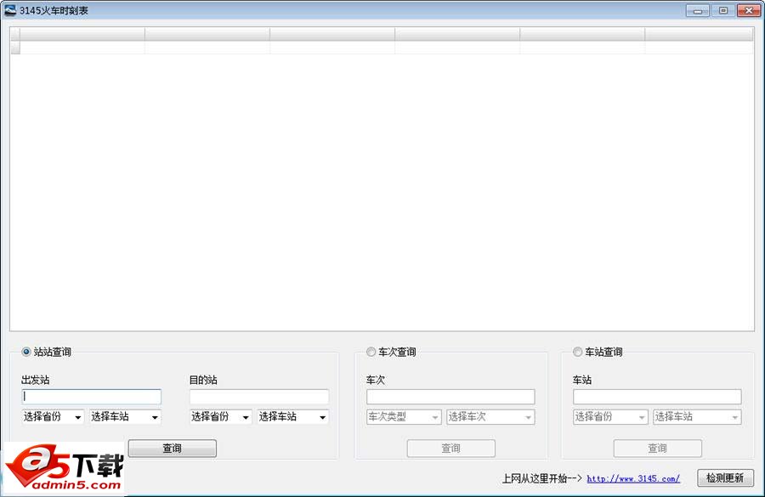
Task: Open the 车次类型 dropdown
Action: [404, 417]
